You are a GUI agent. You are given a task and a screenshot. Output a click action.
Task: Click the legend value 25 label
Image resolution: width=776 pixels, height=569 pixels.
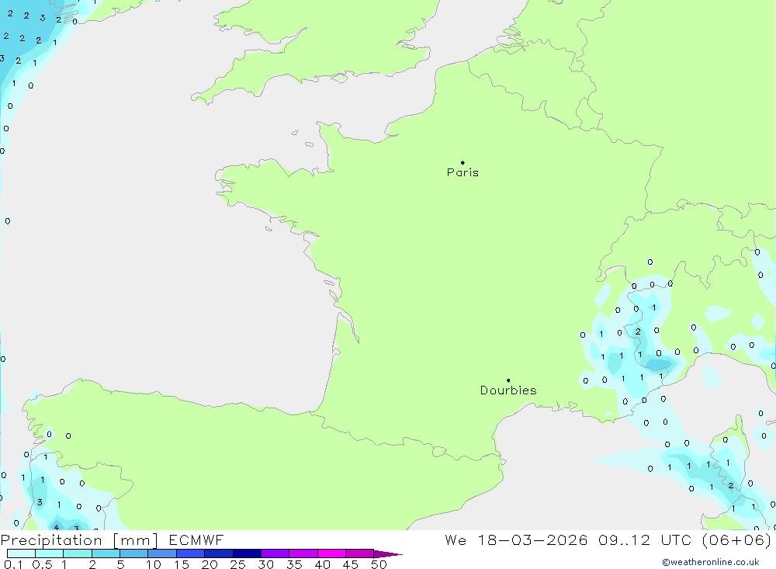(237, 564)
